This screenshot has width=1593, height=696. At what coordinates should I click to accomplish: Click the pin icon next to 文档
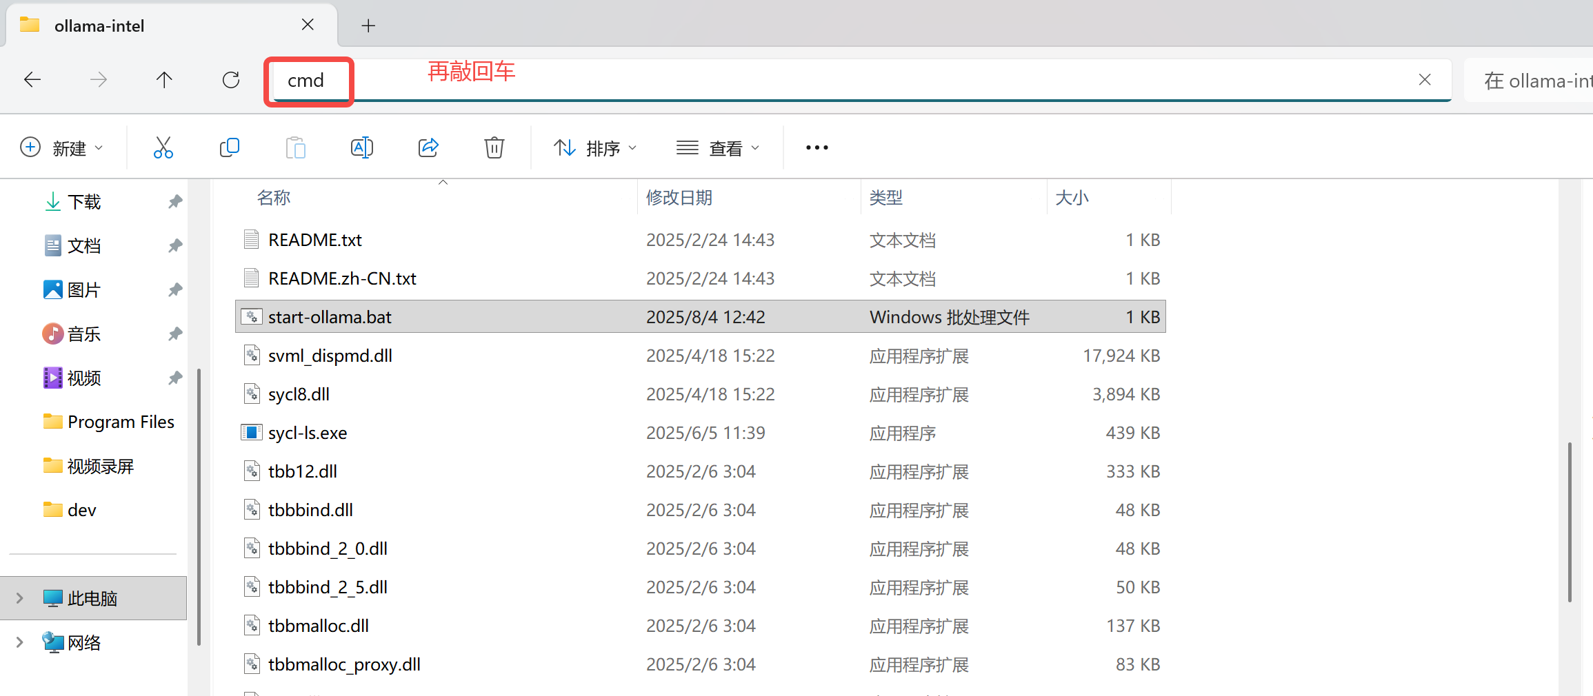pos(175,245)
